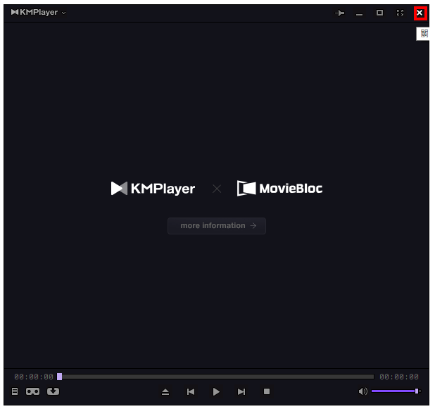Close the KMPlayer window
435x409 pixels.
tap(420, 13)
